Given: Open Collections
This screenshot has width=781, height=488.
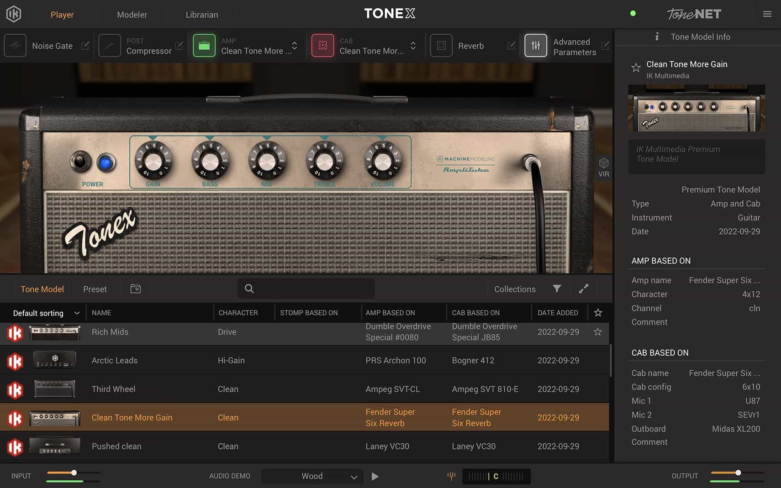Looking at the screenshot, I should [x=515, y=289].
